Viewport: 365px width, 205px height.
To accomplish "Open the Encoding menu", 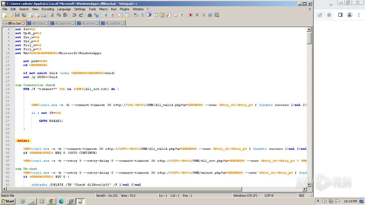I will pyautogui.click(x=48, y=9).
